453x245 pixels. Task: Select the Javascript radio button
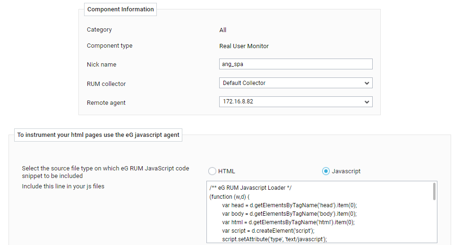pos(325,171)
